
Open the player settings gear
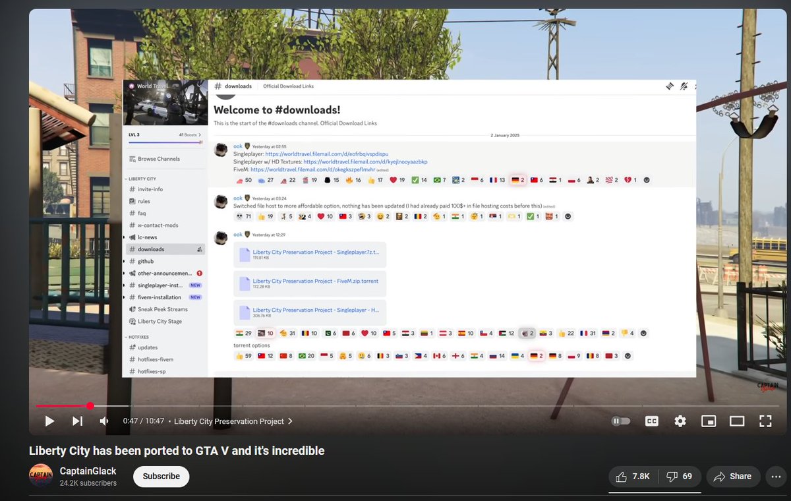point(680,421)
